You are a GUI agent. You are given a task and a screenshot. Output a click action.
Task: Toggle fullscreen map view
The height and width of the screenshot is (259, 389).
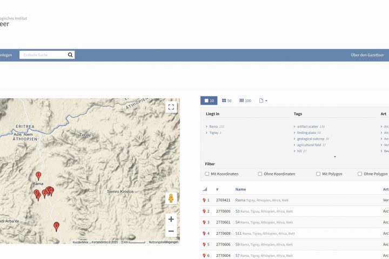click(x=171, y=107)
